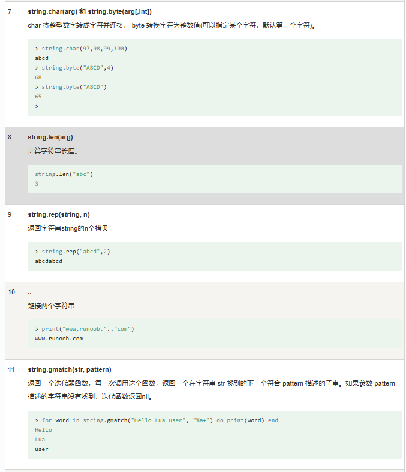This screenshot has width=406, height=472.
Task: Click the ".." concatenation operator heading
Action: 29,292
